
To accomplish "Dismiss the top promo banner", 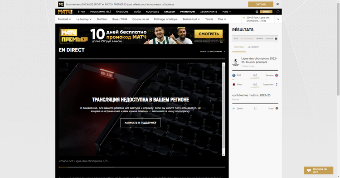I will tap(277, 4).
